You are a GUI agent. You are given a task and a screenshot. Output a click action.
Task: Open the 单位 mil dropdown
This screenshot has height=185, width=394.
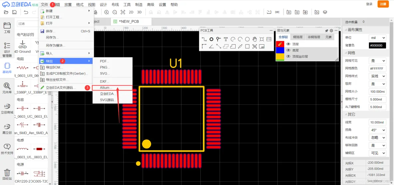point(377,38)
